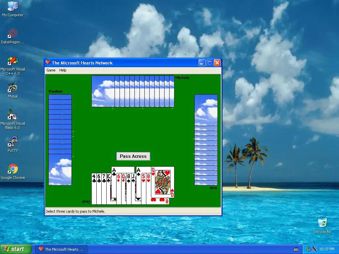Click the 10:37 PM taskbar clock

(x=327, y=249)
